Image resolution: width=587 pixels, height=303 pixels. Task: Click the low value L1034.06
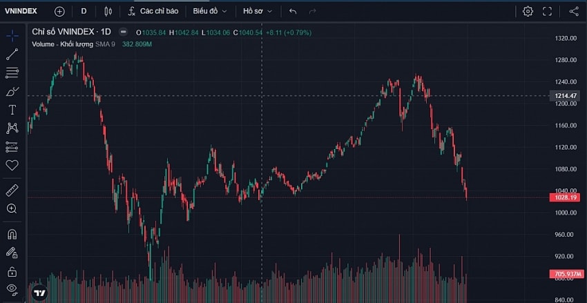(x=215, y=32)
